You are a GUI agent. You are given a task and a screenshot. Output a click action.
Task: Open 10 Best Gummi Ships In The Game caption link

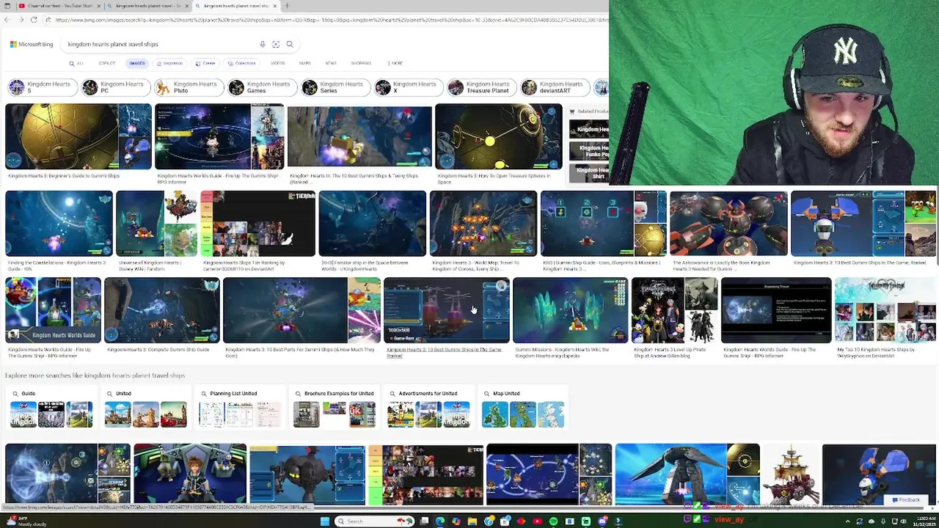click(x=444, y=353)
